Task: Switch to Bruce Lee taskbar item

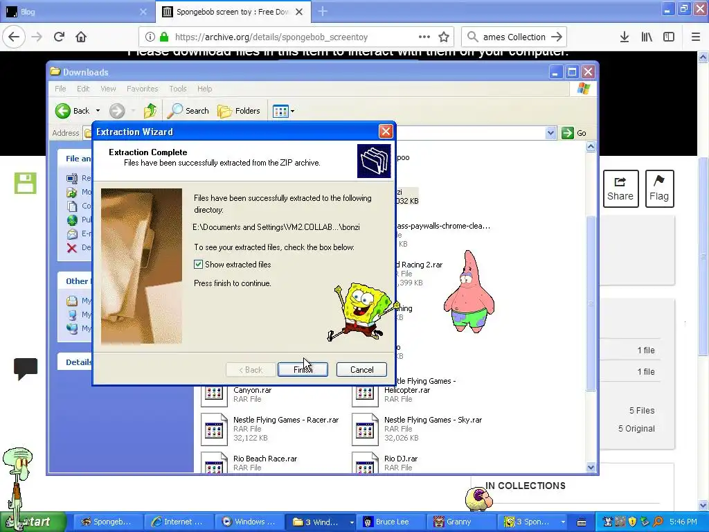Action: [392, 522]
